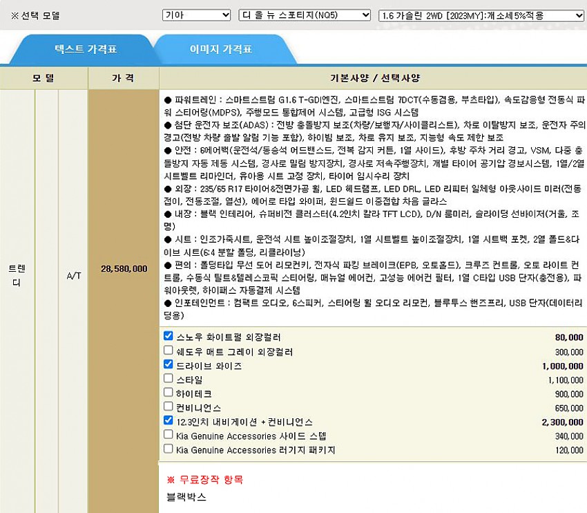
Task: Check Kia Genuine Accessories 러기지 패키지
Action: pos(168,448)
